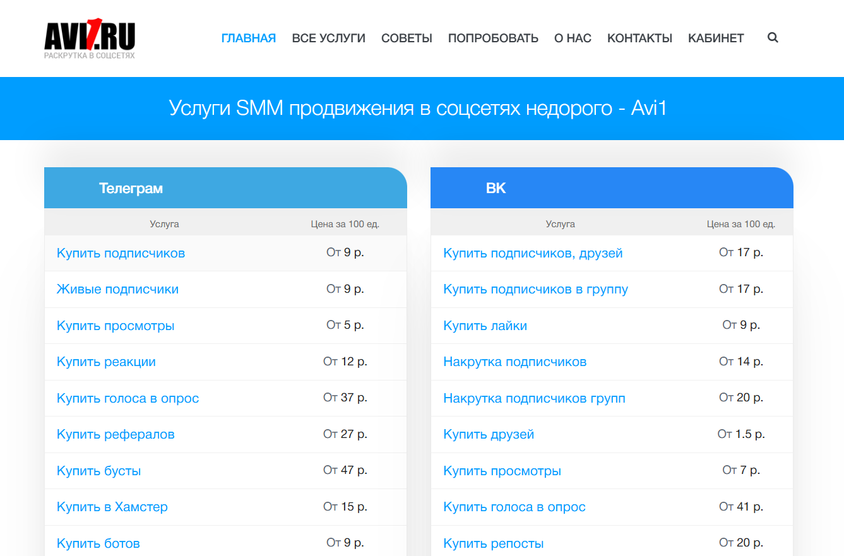
Task: Open КОНТАКТЫ menu item
Action: click(639, 38)
